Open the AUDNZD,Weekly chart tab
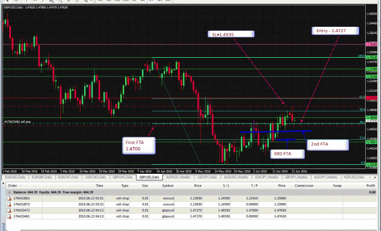381x231 pixels. coord(178,178)
